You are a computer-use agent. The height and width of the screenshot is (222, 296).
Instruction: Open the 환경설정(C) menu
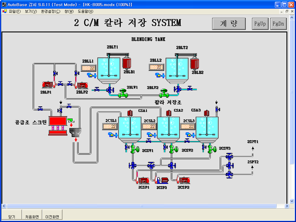point(51,12)
